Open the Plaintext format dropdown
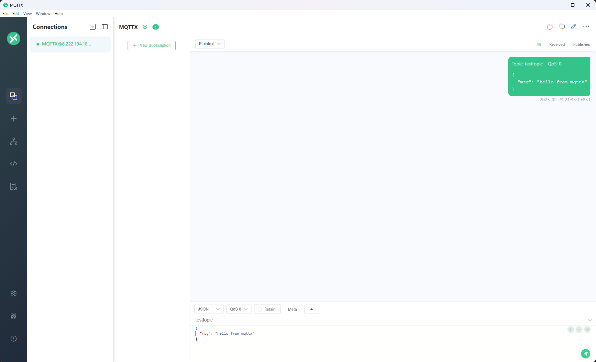Screen dimensions: 596x362 pyautogui.click(x=210, y=44)
